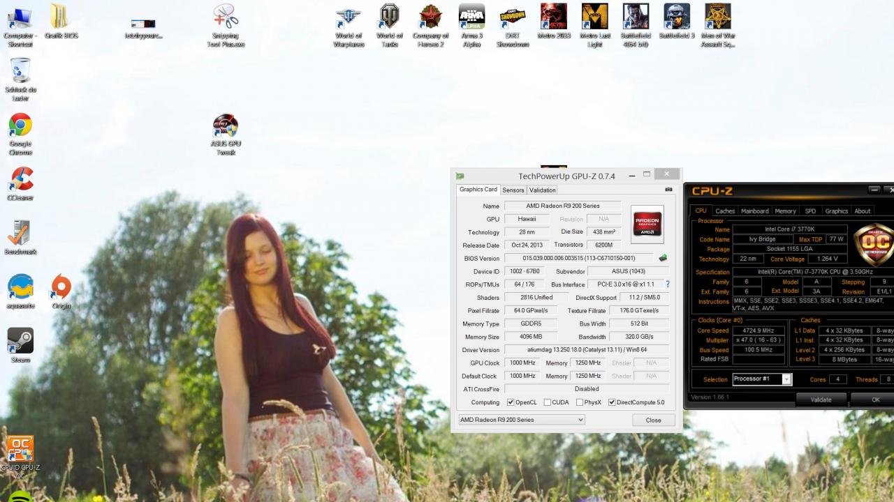Open Origin desktop shortcut
The height and width of the screenshot is (502, 894).
click(61, 292)
